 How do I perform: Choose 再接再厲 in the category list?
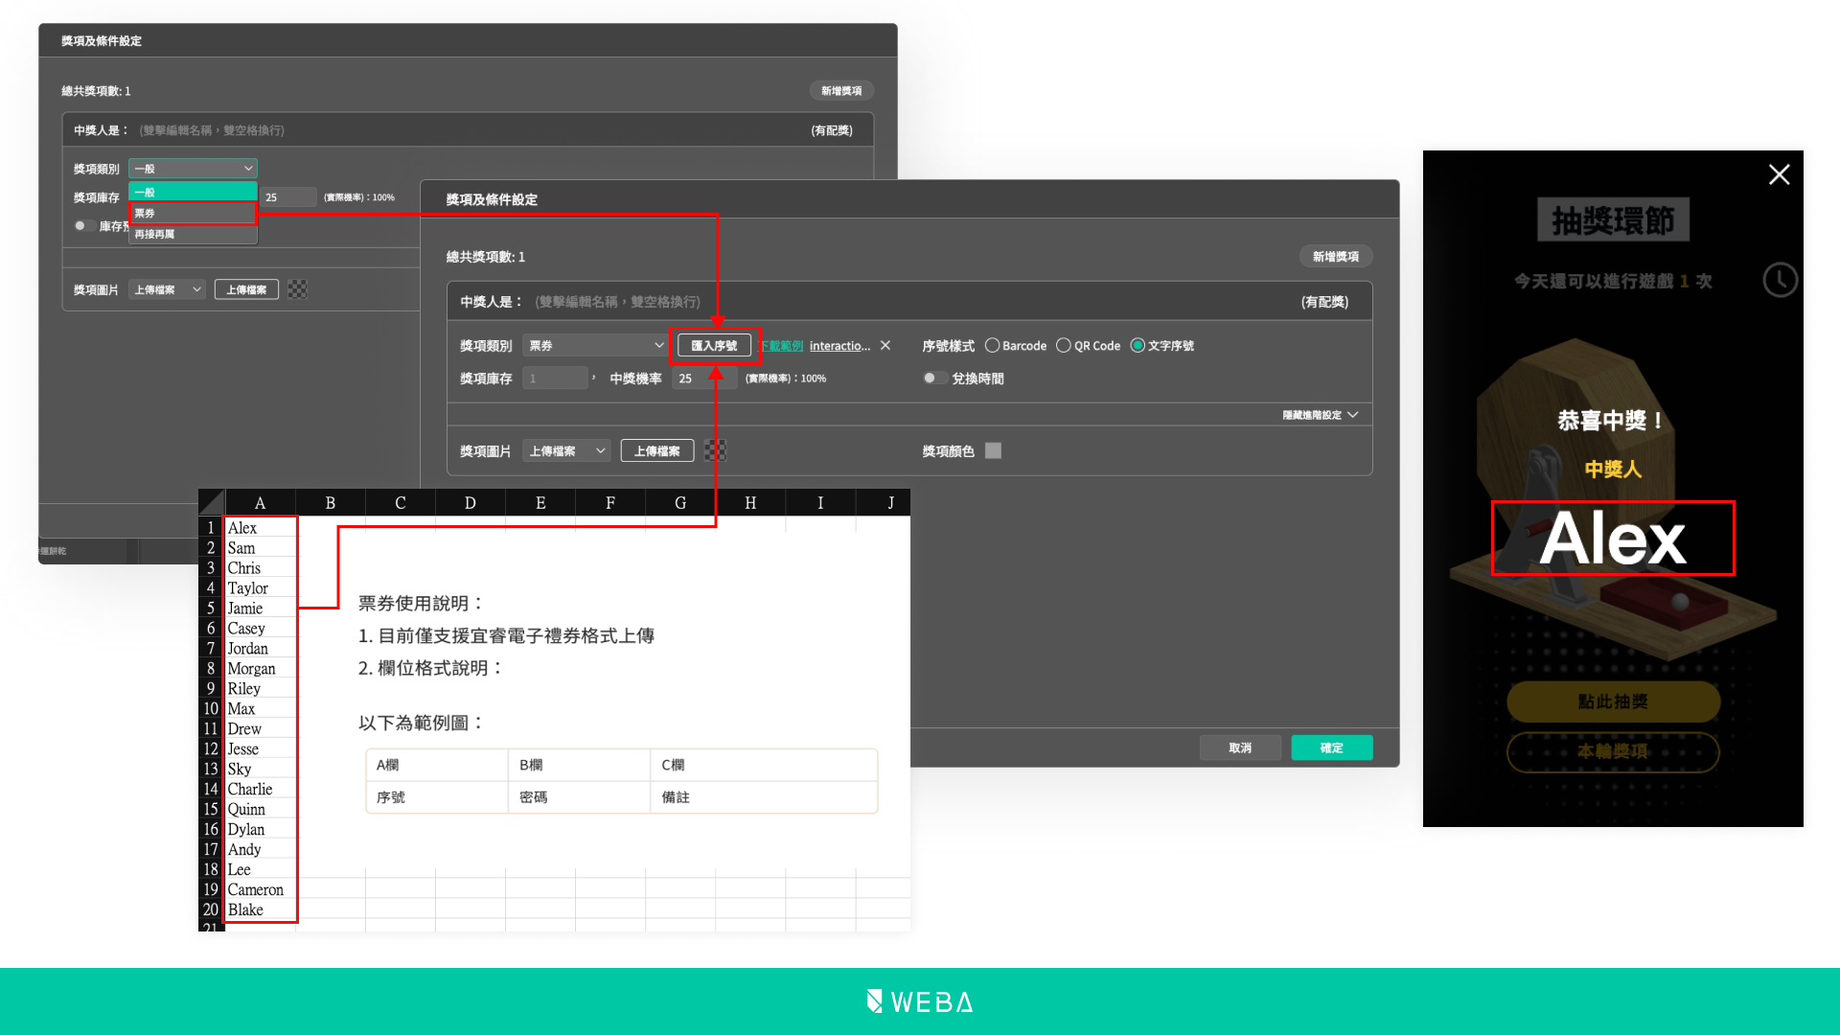[x=192, y=234]
